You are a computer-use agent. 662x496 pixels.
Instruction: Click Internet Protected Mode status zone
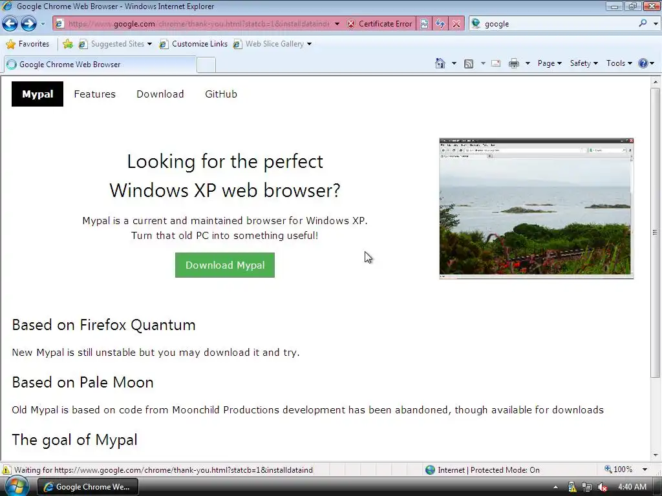[x=482, y=470]
